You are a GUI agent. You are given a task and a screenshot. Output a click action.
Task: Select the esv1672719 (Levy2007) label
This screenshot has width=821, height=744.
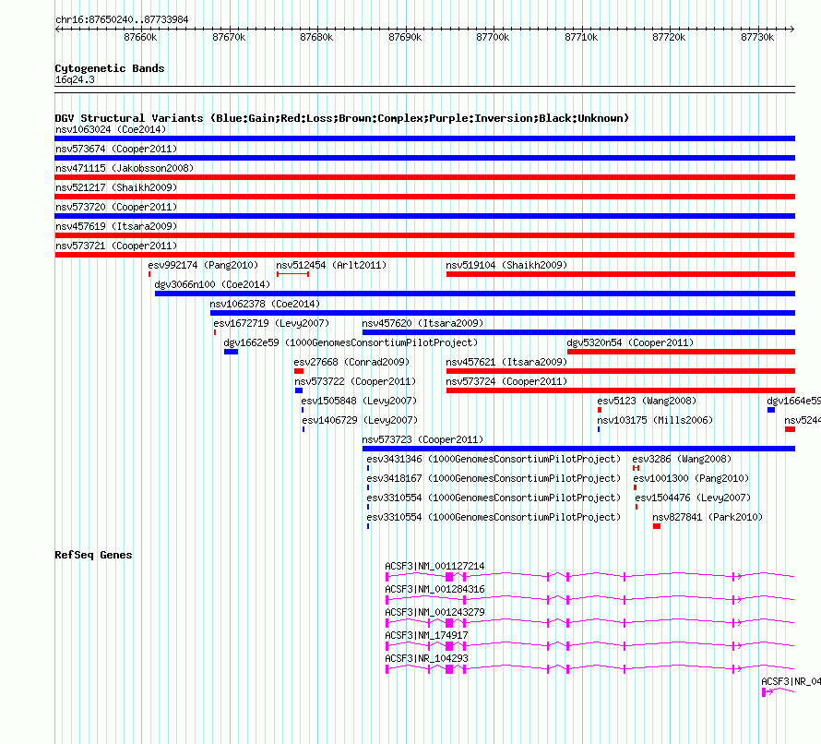click(x=271, y=323)
